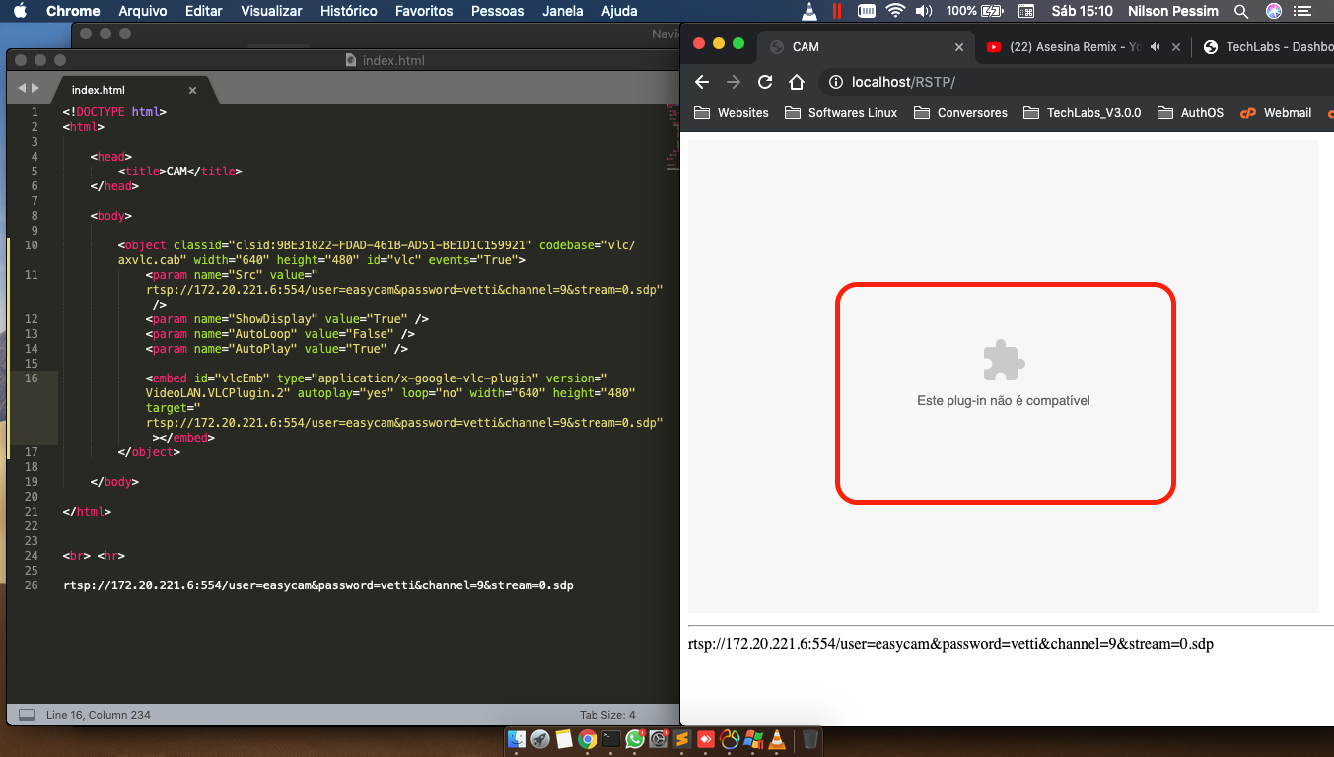Open the Favoritos menu
1334x757 pixels.
pos(424,11)
